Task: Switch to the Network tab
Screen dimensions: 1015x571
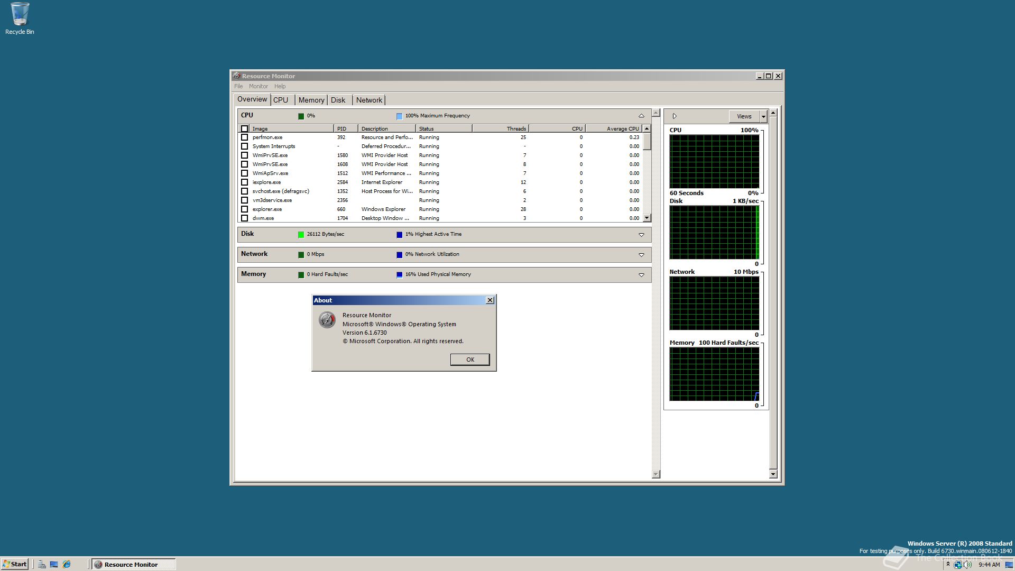Action: point(369,100)
